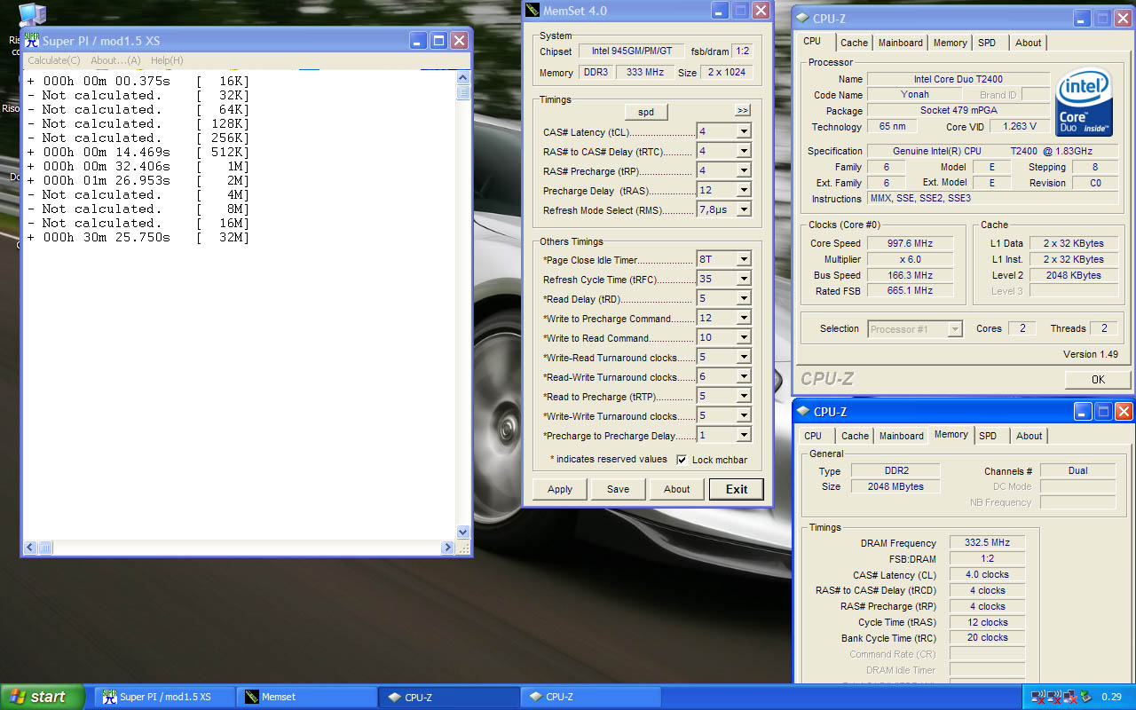This screenshot has width=1136, height=710.
Task: Switch to Cache tab in top CPU-Z
Action: coord(855,43)
